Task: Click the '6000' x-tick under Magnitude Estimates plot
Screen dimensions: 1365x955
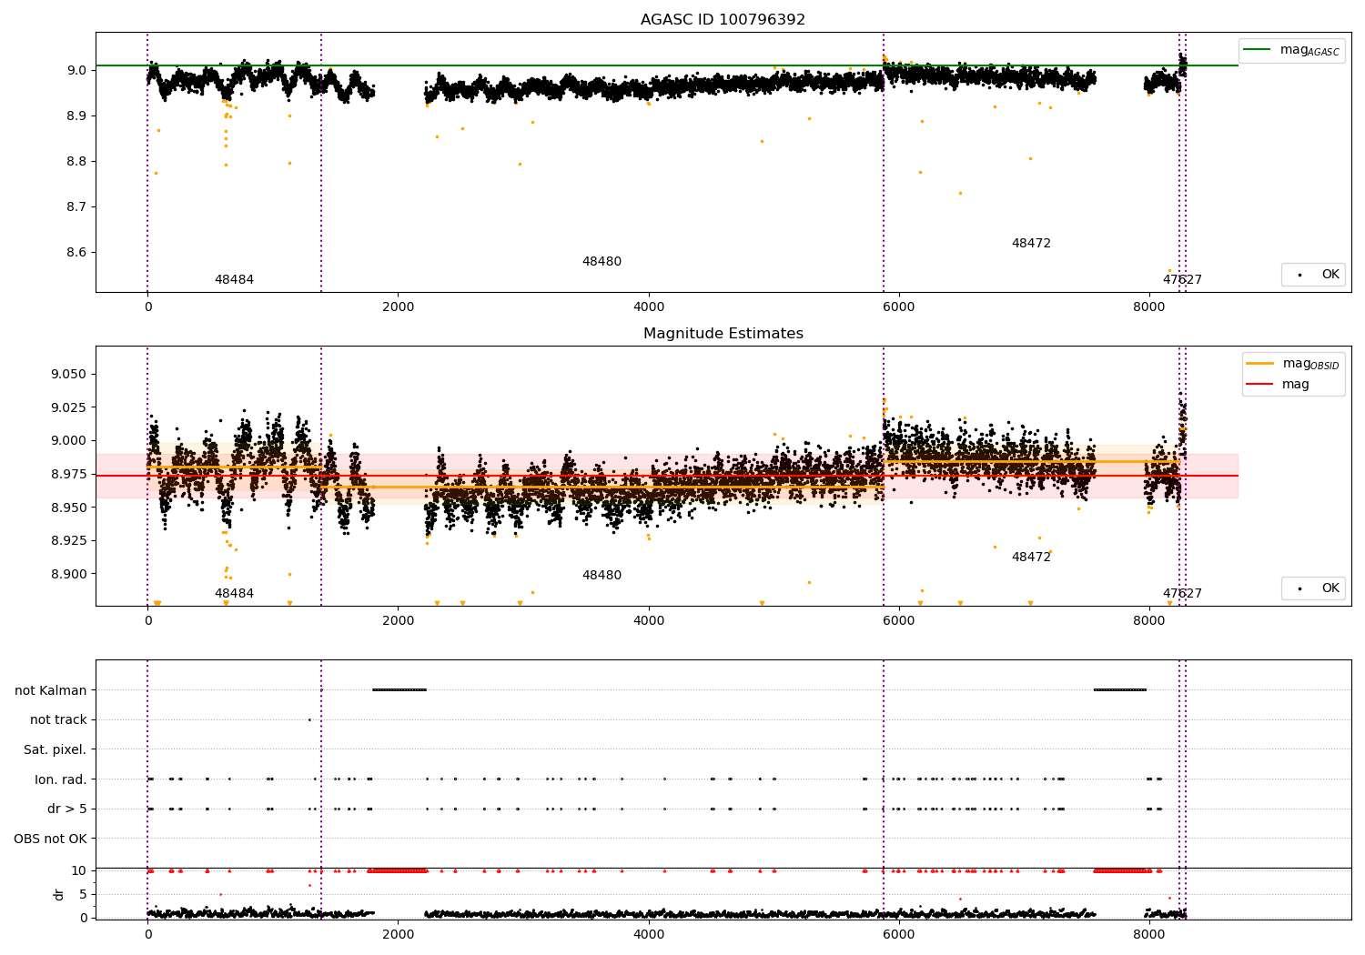Action: tap(899, 621)
